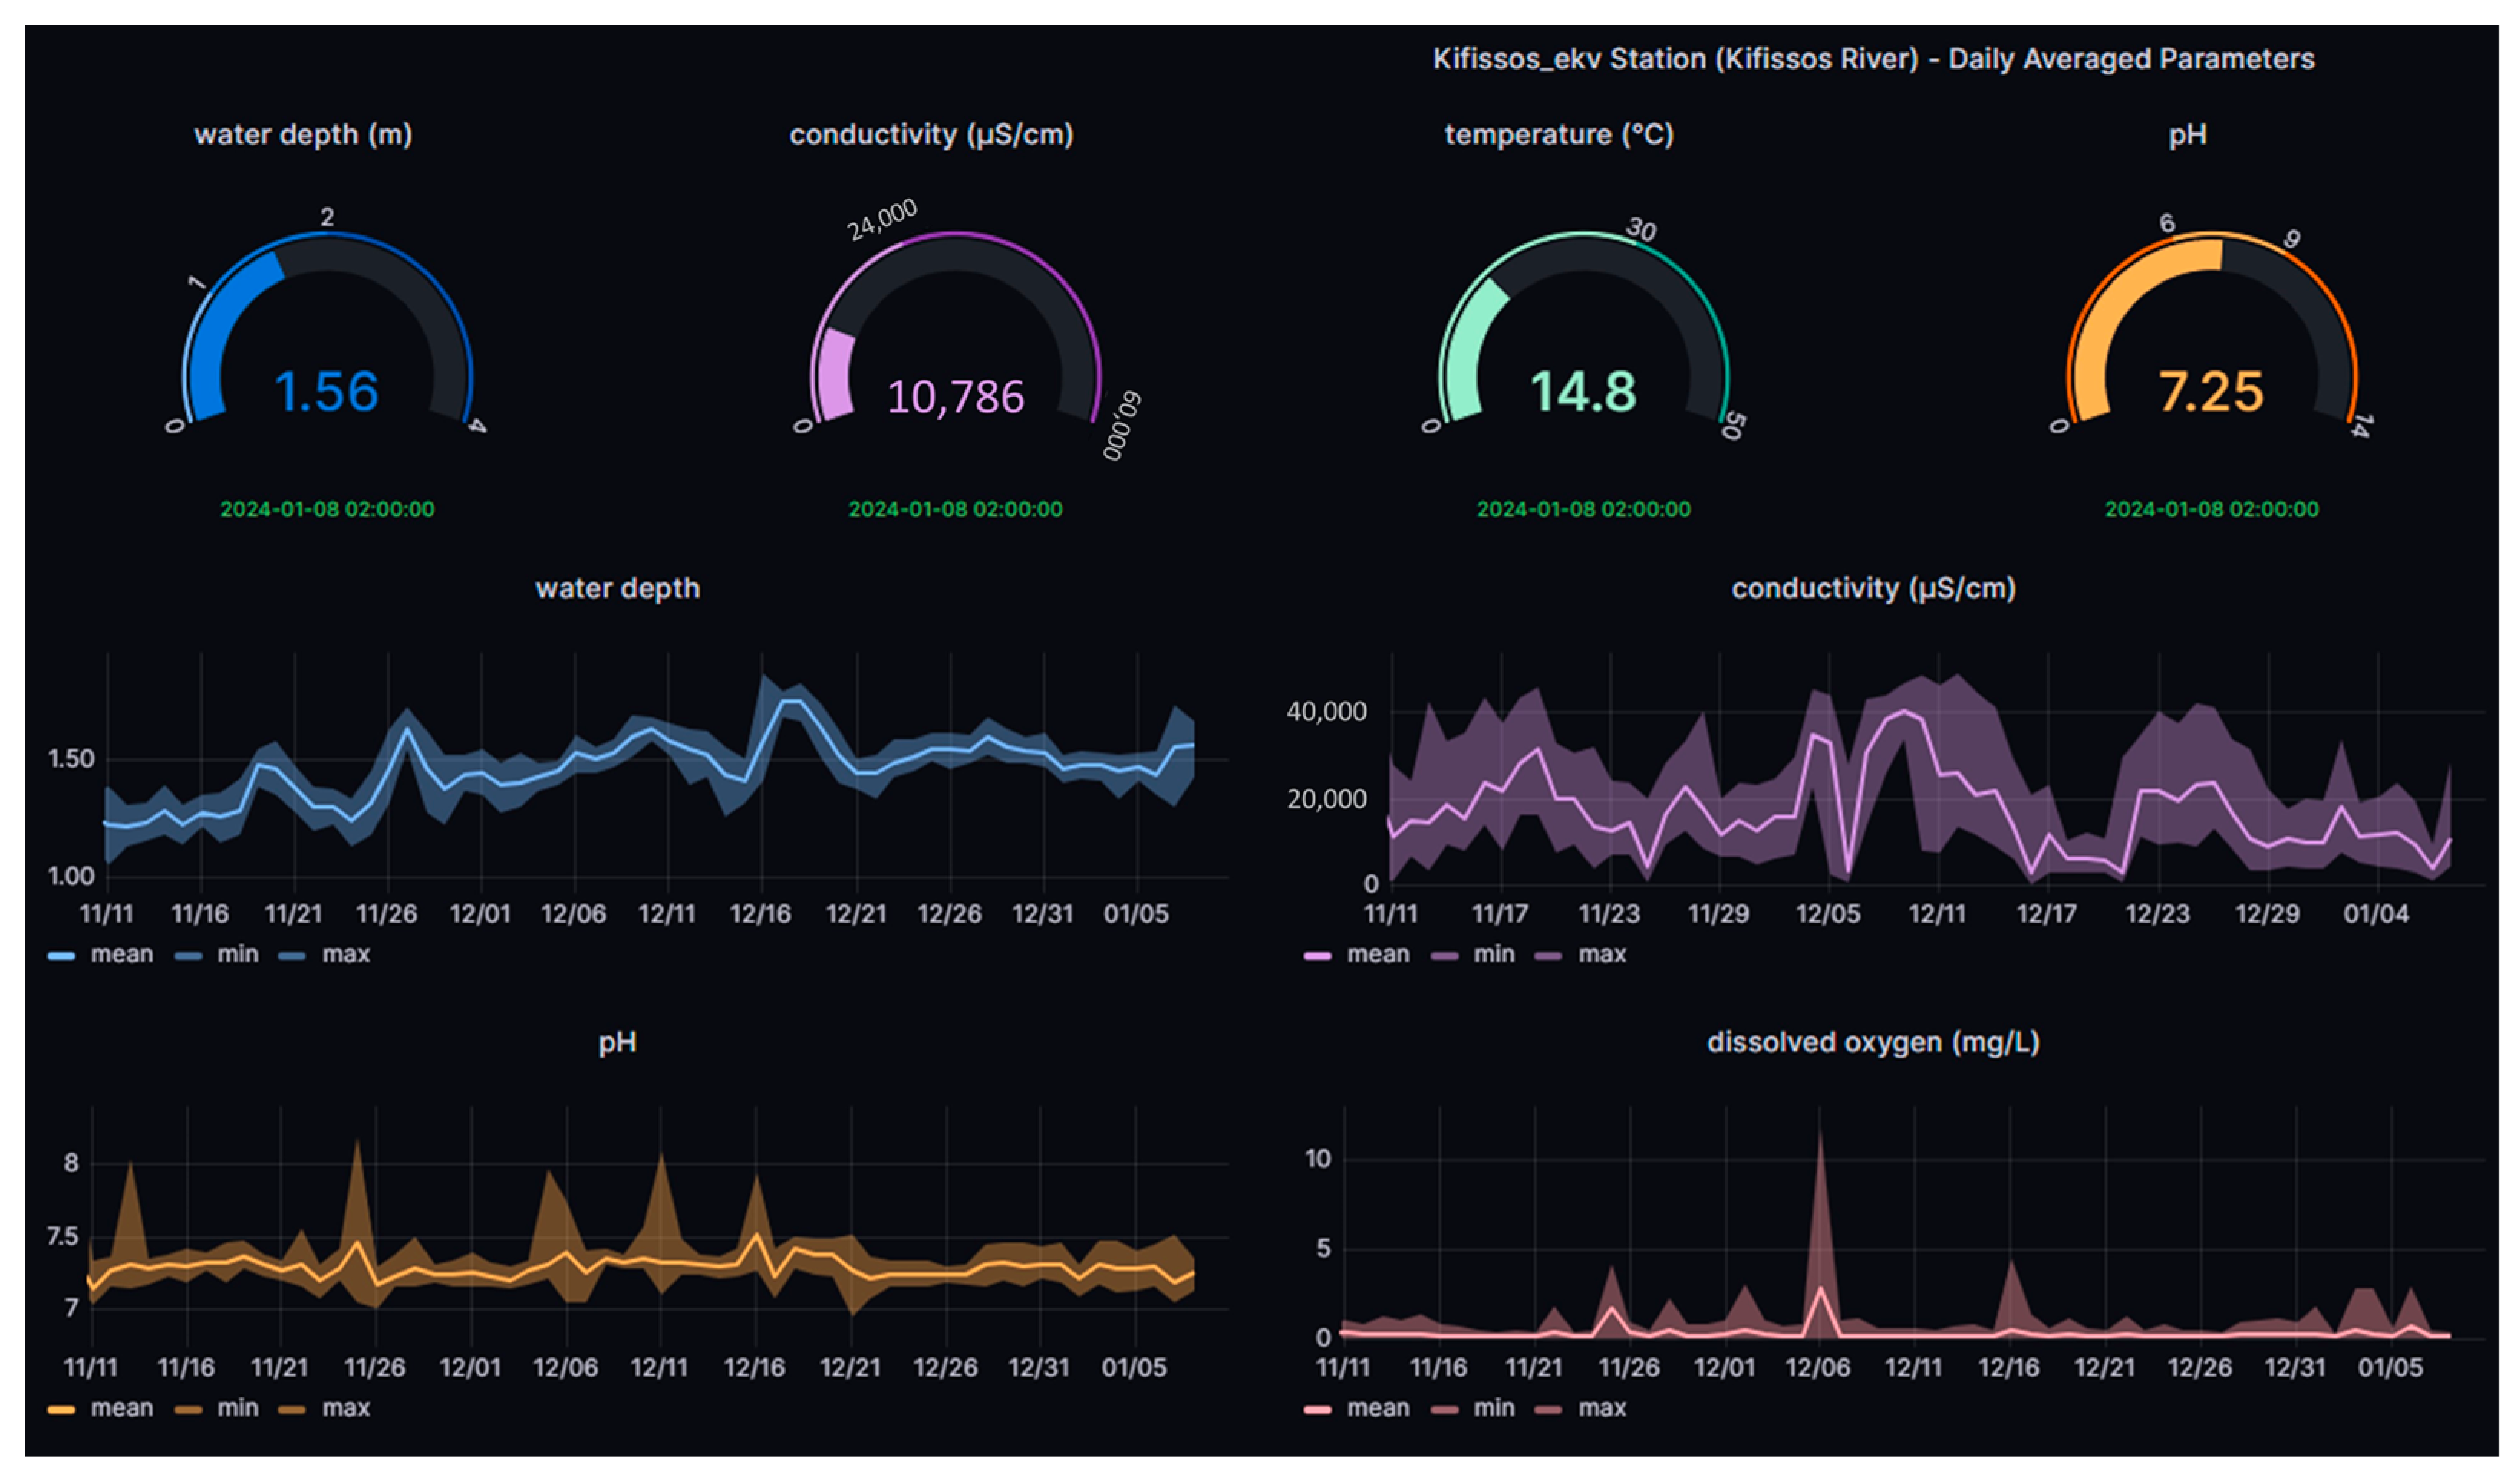Viewport: 2517px width, 1484px height.
Task: Toggle min series in water depth legend
Action: tap(237, 954)
